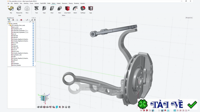Image resolution: width=200 pixels, height=112 pixels.
Task: Switch to the Curves ribbon tab
Action: coord(31,3)
